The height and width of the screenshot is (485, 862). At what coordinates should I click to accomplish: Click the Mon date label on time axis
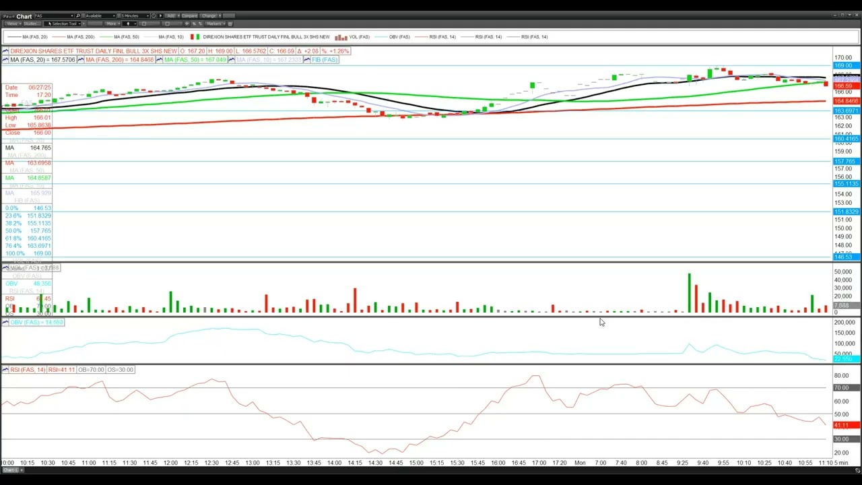point(580,463)
